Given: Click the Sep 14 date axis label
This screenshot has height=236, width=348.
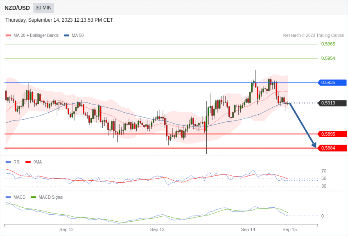Looking at the screenshot, I should 248,229.
